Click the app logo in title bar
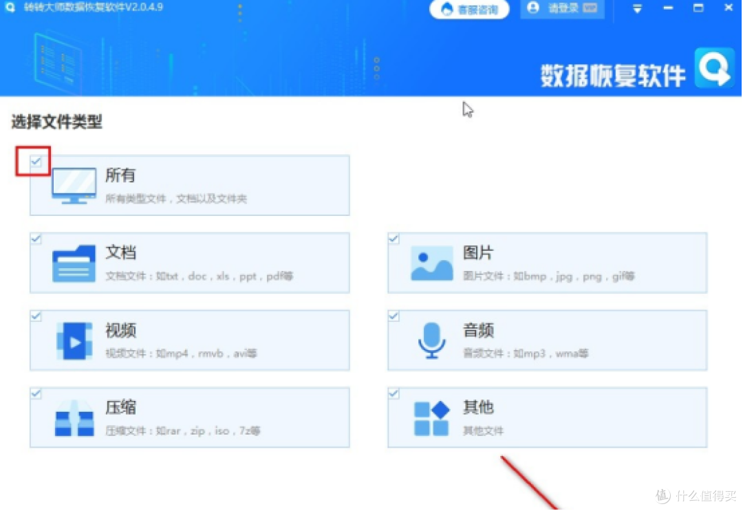 coord(10,7)
